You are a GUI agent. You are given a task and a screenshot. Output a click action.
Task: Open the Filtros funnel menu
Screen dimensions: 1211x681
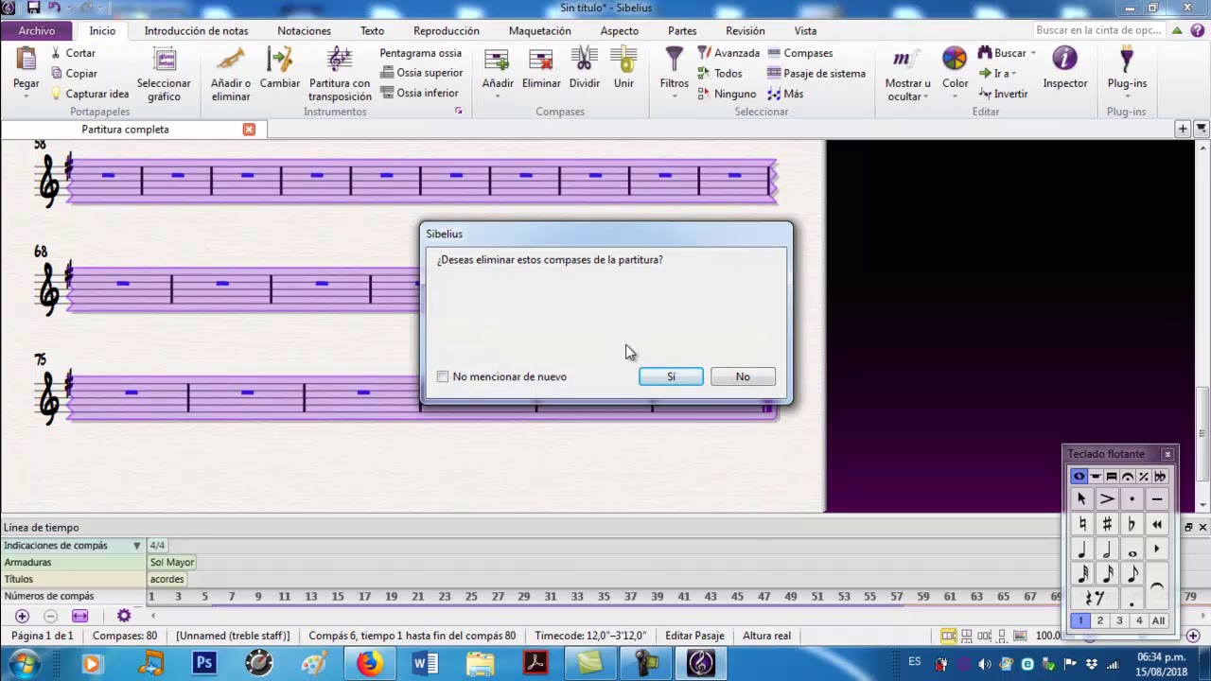coord(675,71)
